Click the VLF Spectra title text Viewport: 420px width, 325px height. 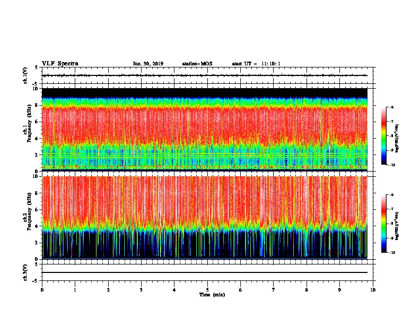tap(60, 64)
